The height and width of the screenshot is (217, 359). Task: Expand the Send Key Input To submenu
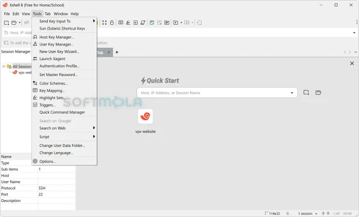tap(64, 21)
